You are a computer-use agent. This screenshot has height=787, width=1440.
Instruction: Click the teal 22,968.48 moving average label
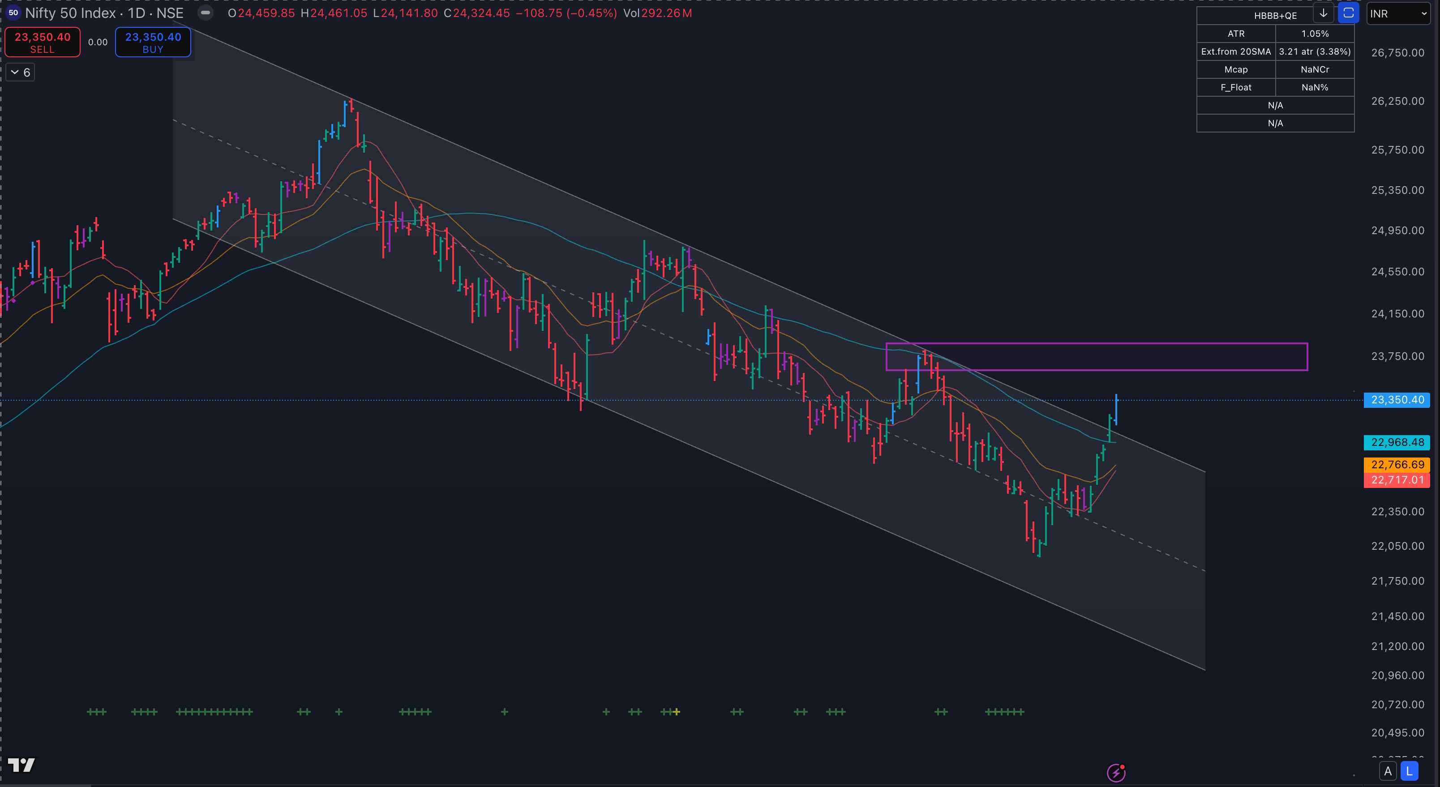point(1397,442)
